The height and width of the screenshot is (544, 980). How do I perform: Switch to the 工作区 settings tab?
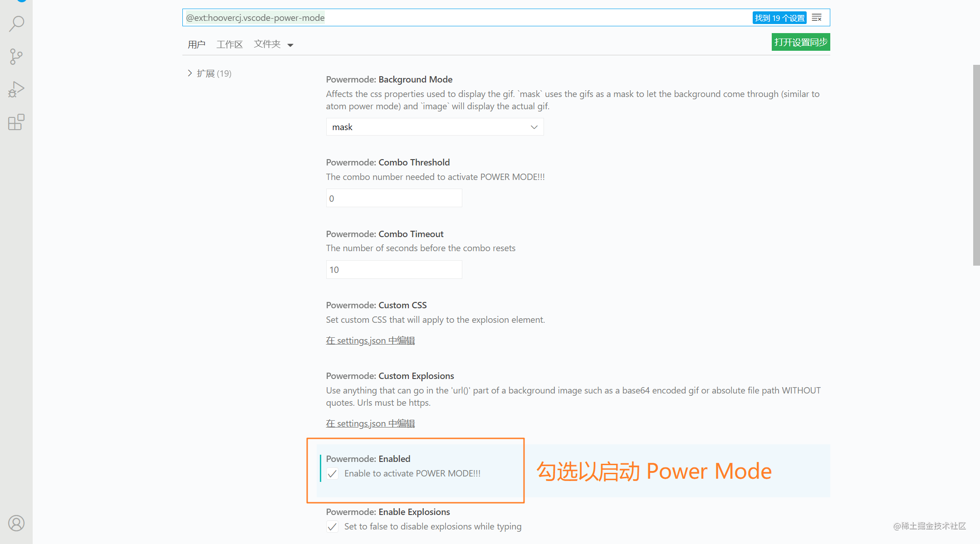[x=229, y=44]
